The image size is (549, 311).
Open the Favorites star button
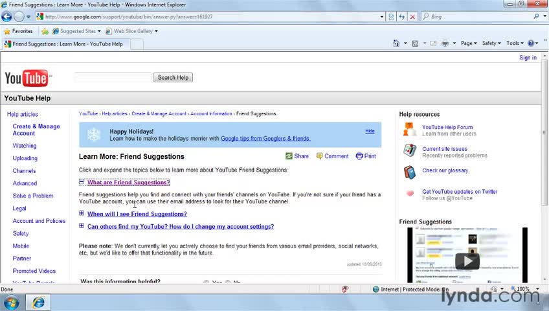[18, 31]
